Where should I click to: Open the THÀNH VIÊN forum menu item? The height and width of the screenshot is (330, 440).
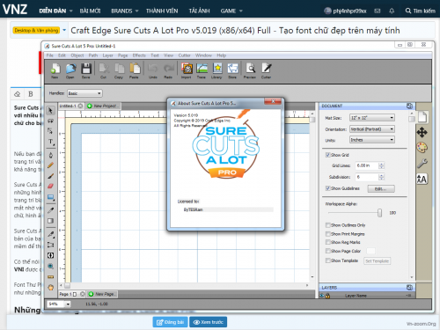[x=162, y=11]
